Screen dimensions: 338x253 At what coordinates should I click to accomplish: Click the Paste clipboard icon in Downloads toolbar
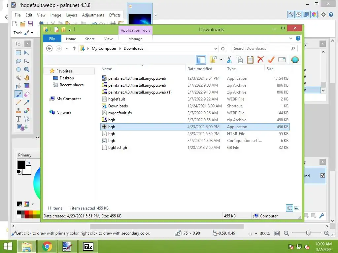pos(250,60)
